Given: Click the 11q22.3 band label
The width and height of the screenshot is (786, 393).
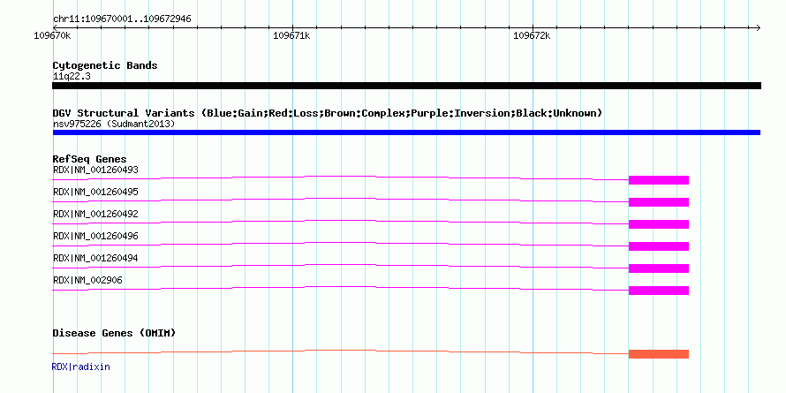Looking at the screenshot, I should [72, 77].
